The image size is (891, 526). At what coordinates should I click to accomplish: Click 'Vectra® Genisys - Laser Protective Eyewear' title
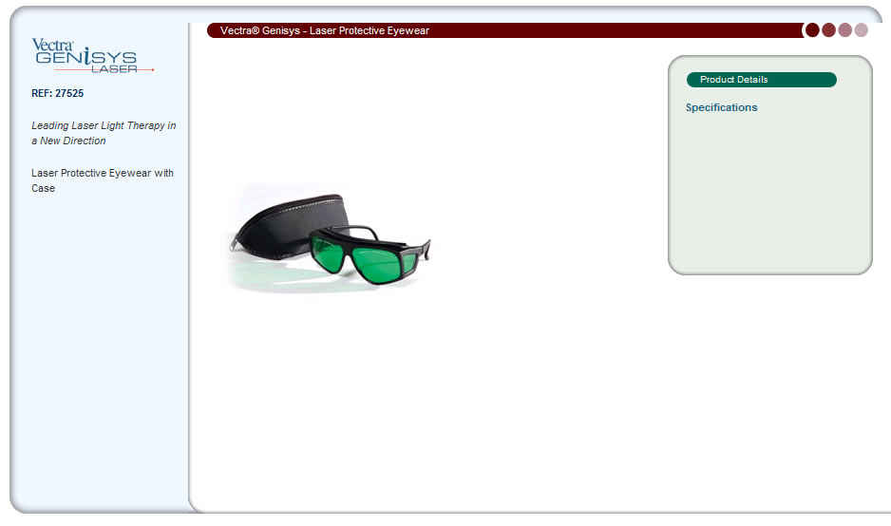click(325, 30)
